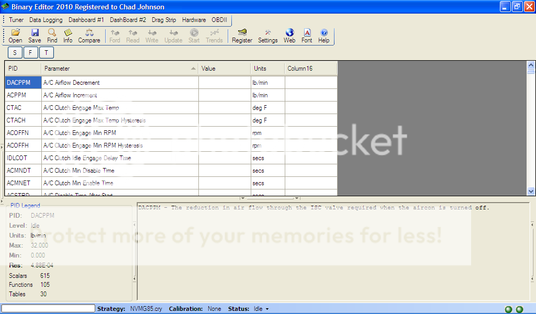Change the Font setting
Image resolution: width=536 pixels, height=314 pixels.
tap(307, 36)
